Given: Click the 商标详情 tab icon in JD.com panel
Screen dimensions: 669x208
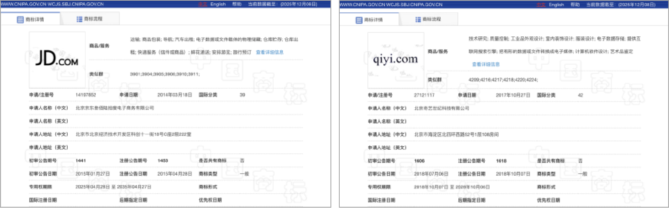Looking at the screenshot, I should point(20,20).
